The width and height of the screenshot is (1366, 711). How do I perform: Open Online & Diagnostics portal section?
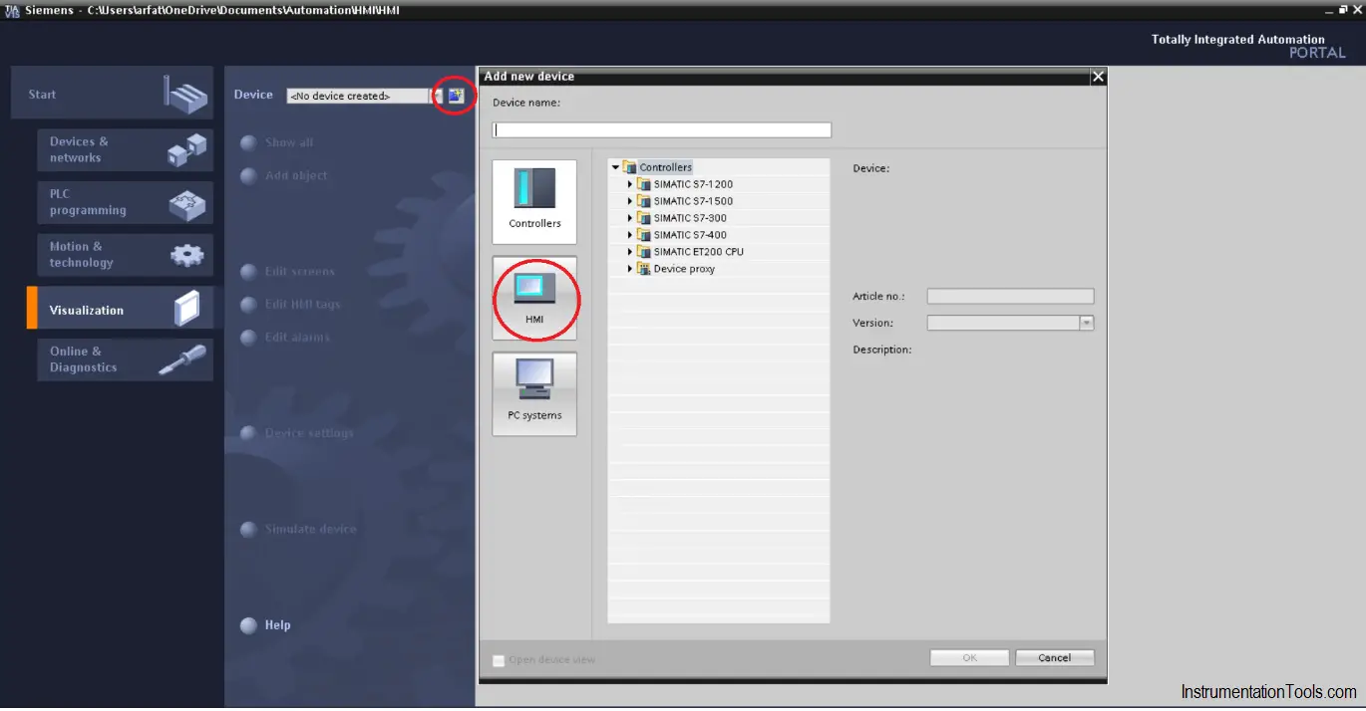coord(125,359)
